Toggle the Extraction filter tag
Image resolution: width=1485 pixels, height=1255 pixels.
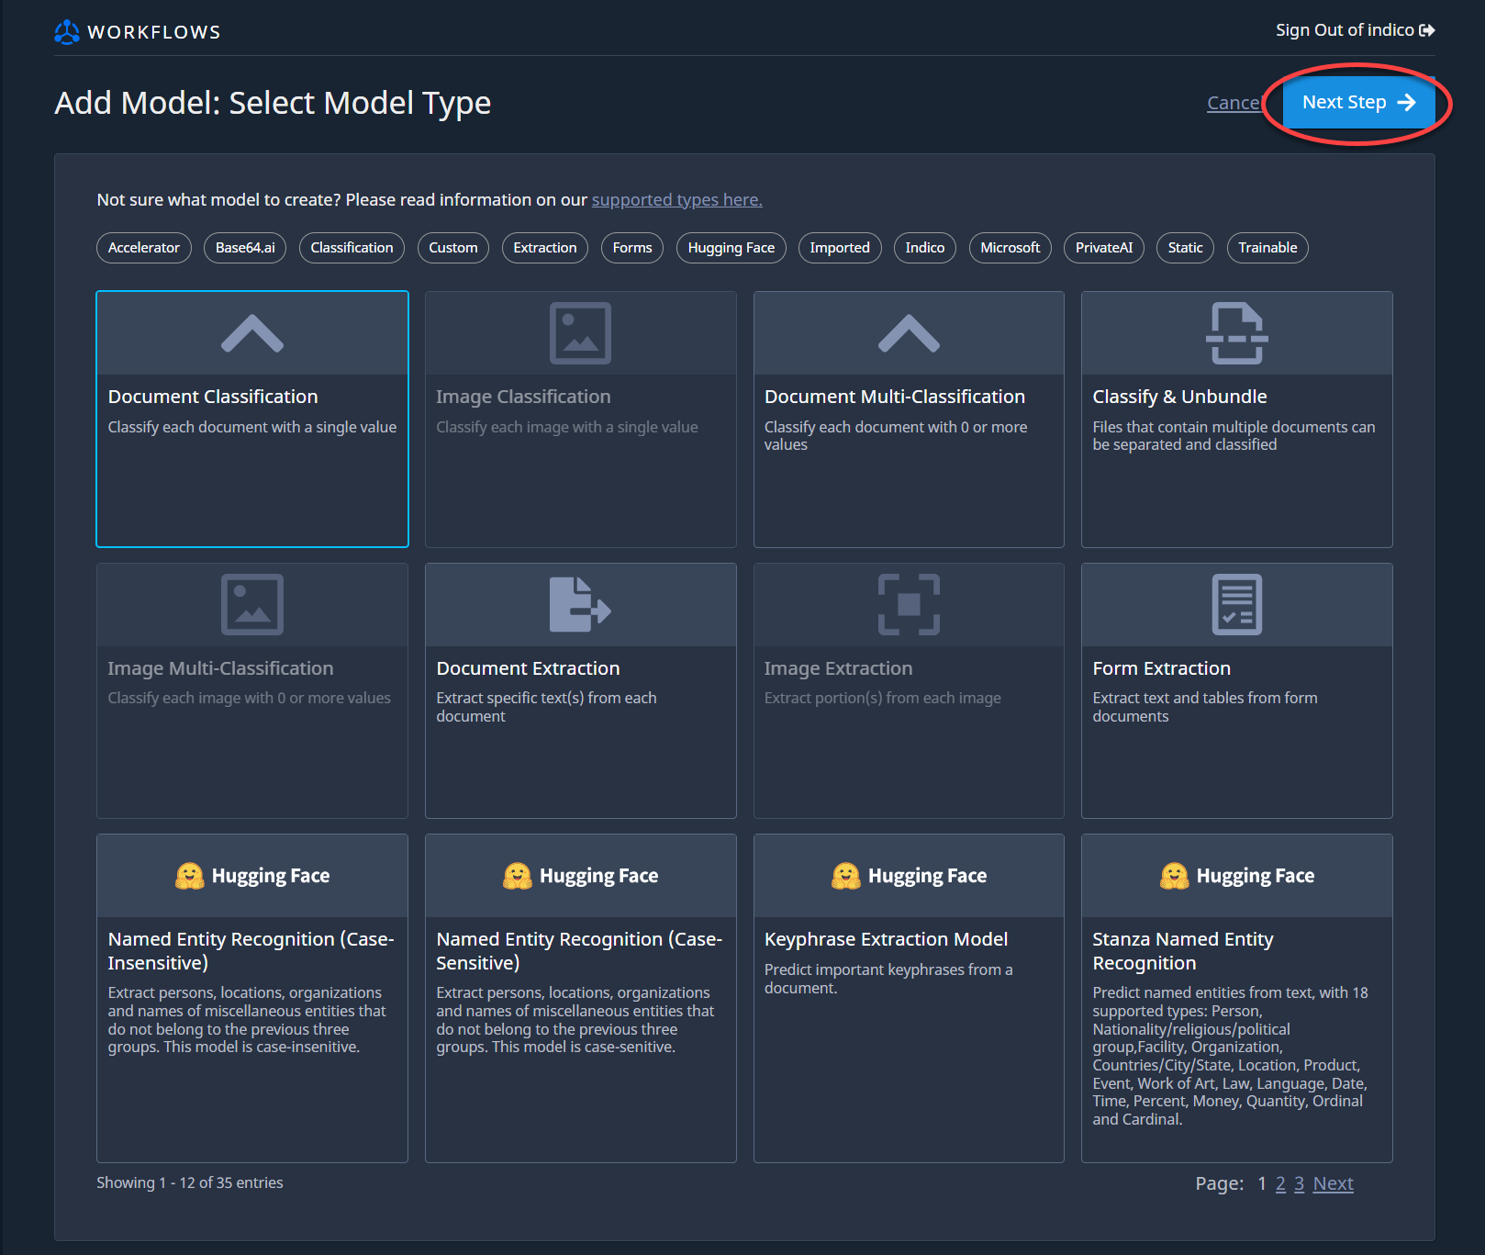coord(545,248)
